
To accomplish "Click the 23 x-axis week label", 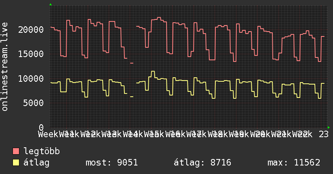I will [324, 134].
